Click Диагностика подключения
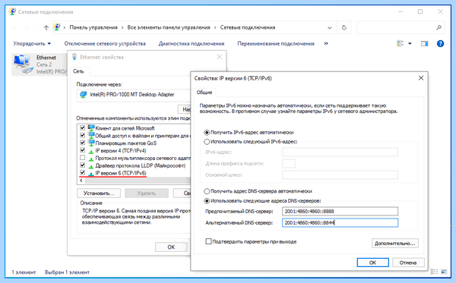Viewport: 456px width, 283px height. pyautogui.click(x=191, y=43)
